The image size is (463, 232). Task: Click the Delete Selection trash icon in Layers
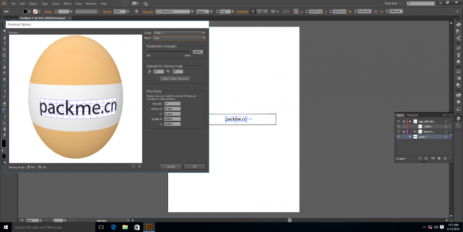click(445, 159)
